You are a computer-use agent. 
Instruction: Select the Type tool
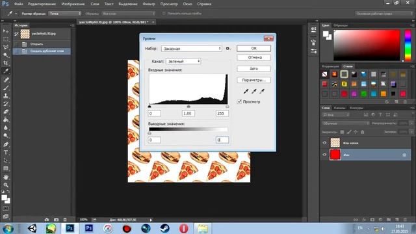pyautogui.click(x=6, y=152)
